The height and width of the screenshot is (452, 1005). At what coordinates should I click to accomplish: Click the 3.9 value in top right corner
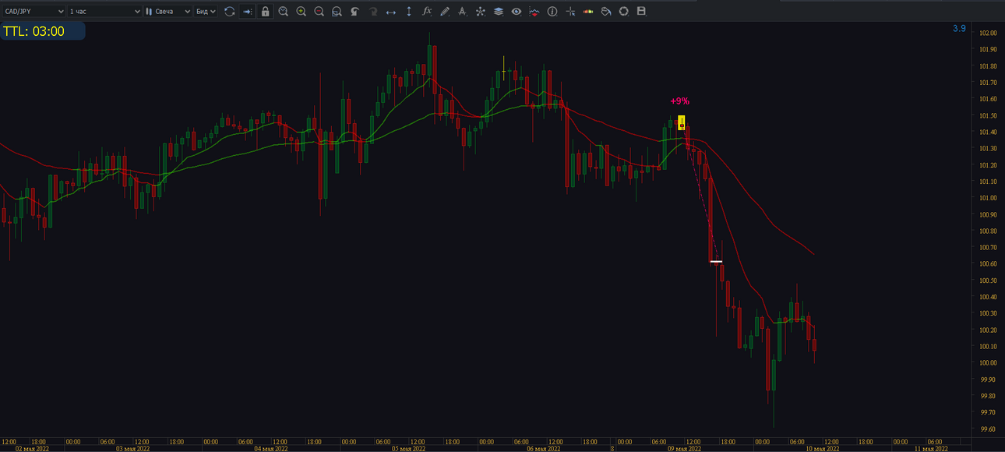pyautogui.click(x=959, y=29)
